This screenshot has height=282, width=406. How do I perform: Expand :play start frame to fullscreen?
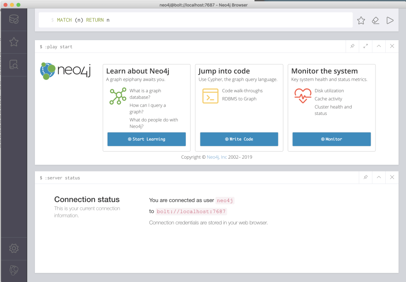(366, 46)
